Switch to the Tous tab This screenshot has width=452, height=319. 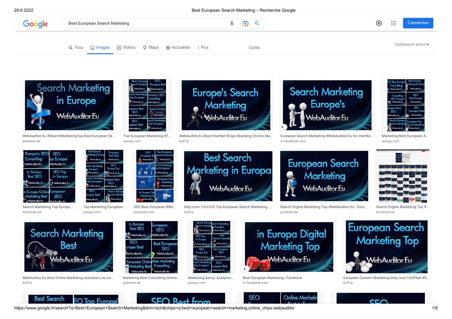point(76,47)
